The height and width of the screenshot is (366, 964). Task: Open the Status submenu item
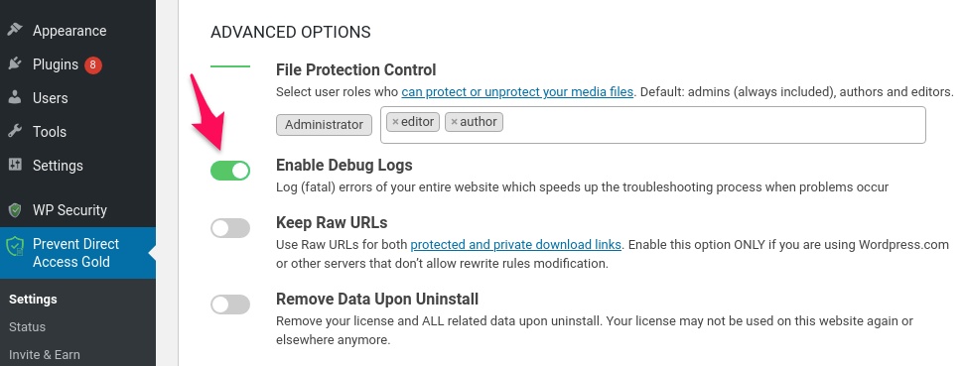(27, 326)
